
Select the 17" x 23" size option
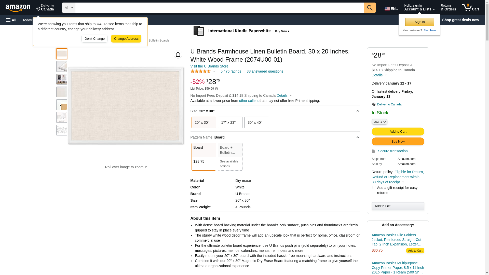pos(230,122)
